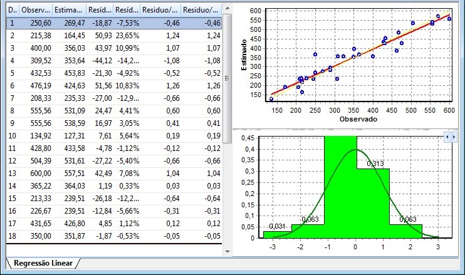This screenshot has height=275, width=465.
Task: Switch to the Regressão Linear tab
Action: [41, 263]
